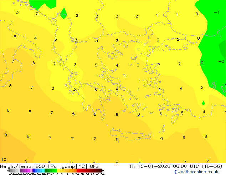Click the temperature value '10' on the map

[4, 160]
